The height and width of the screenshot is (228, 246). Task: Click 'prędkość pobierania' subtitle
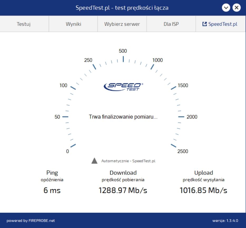click(123, 180)
